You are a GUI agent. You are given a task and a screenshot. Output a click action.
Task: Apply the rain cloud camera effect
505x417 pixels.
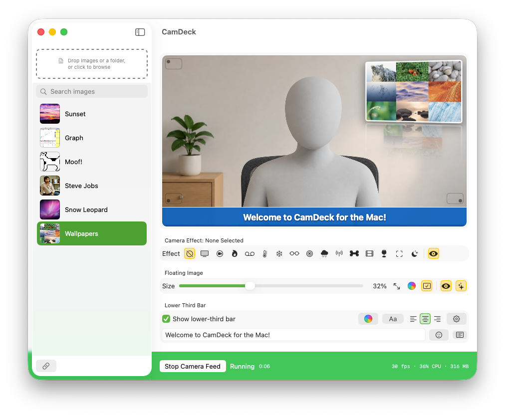(x=324, y=254)
